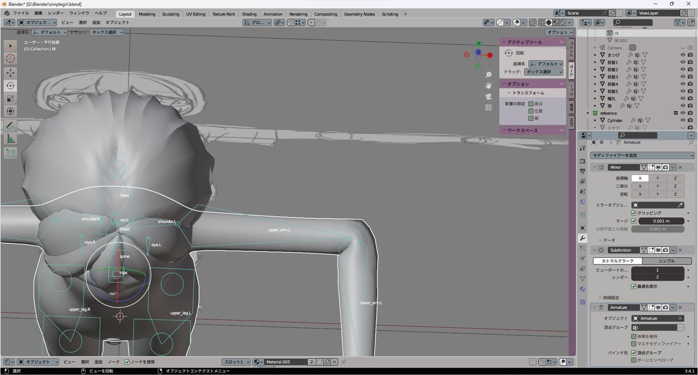The image size is (698, 375).
Task: Click the Blender logo menu icon
Action: pyautogui.click(x=6, y=13)
